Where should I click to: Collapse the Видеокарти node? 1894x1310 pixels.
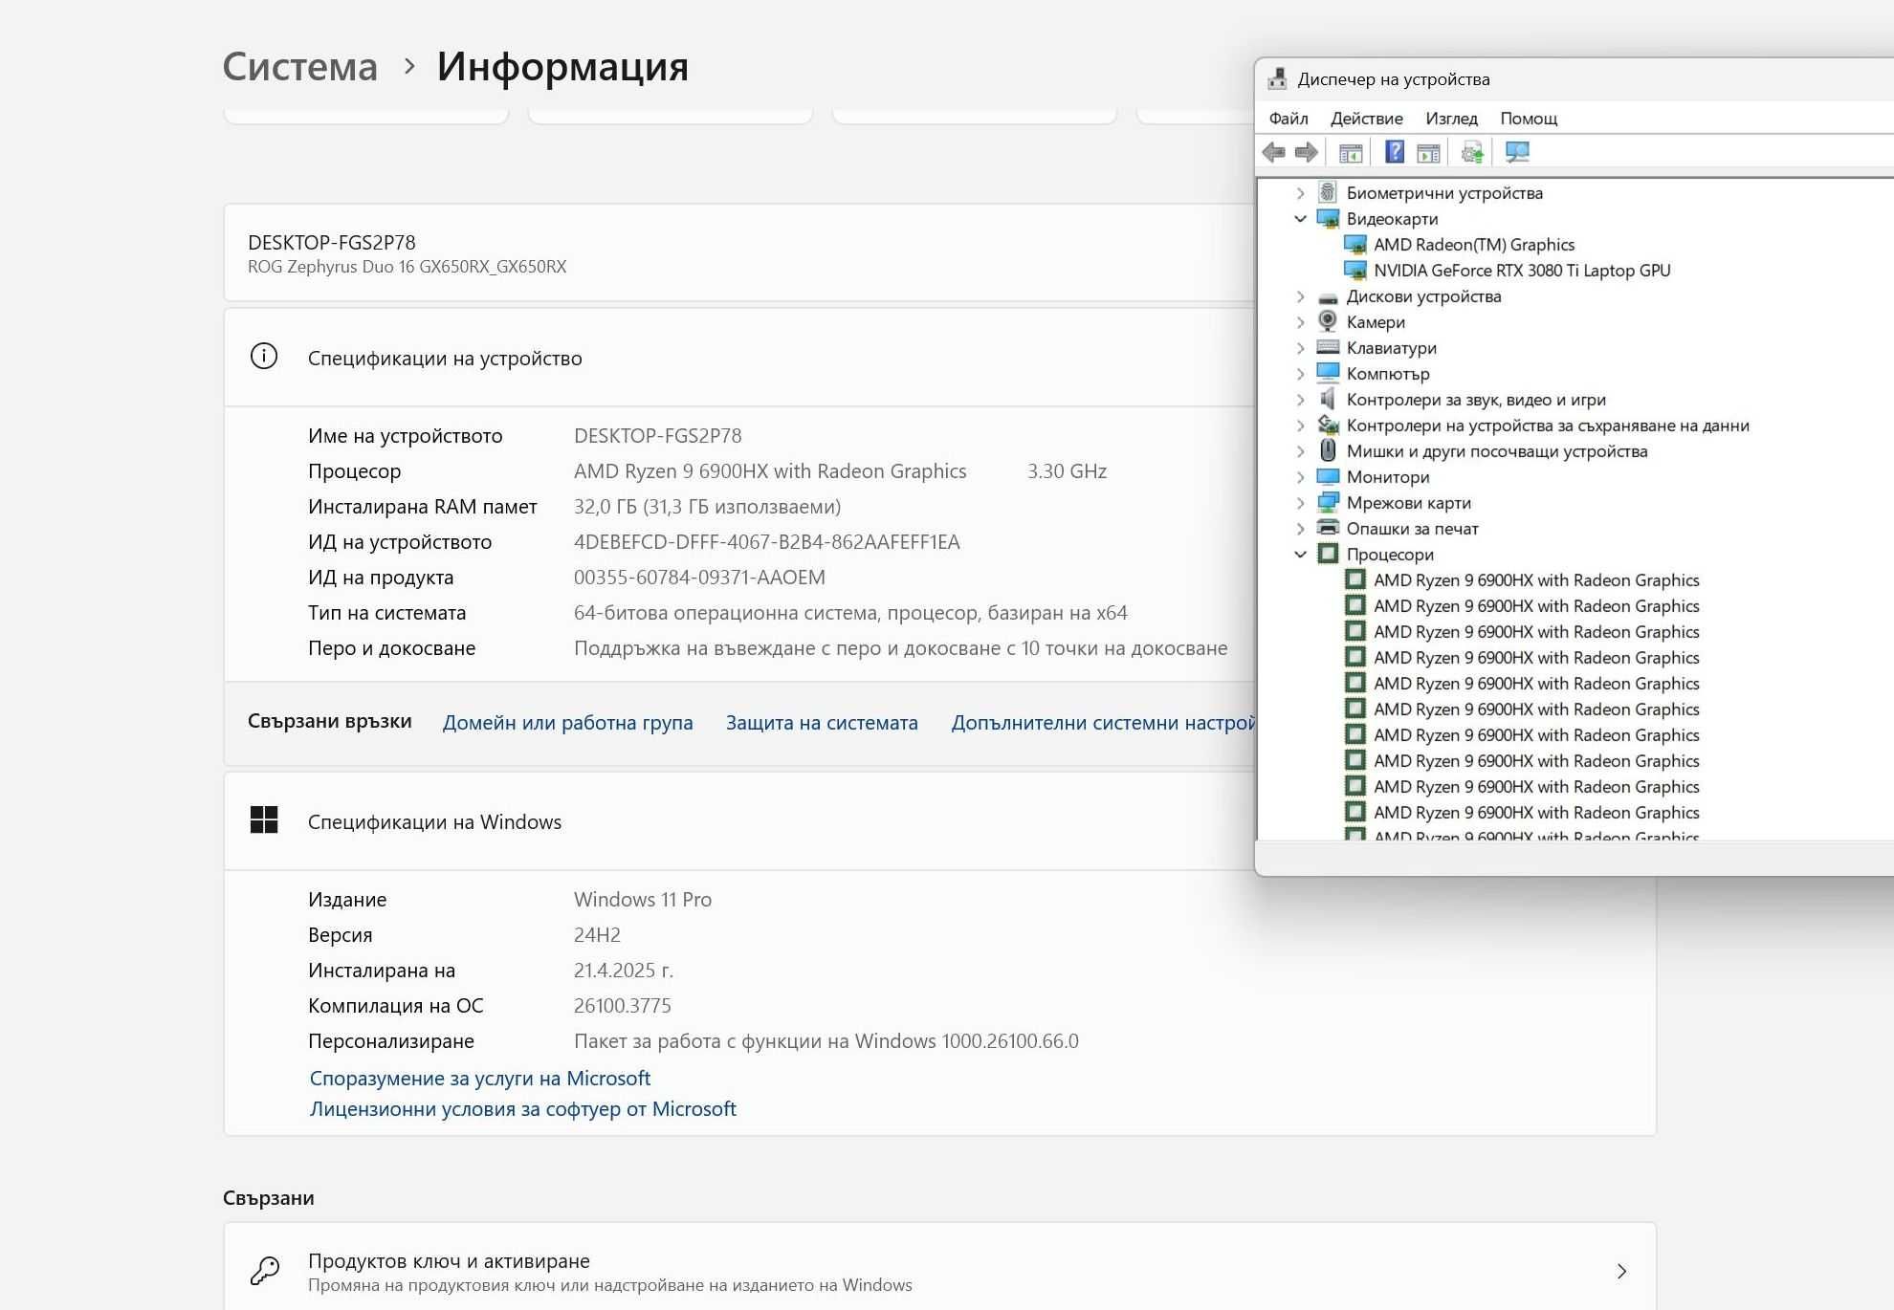(1300, 219)
